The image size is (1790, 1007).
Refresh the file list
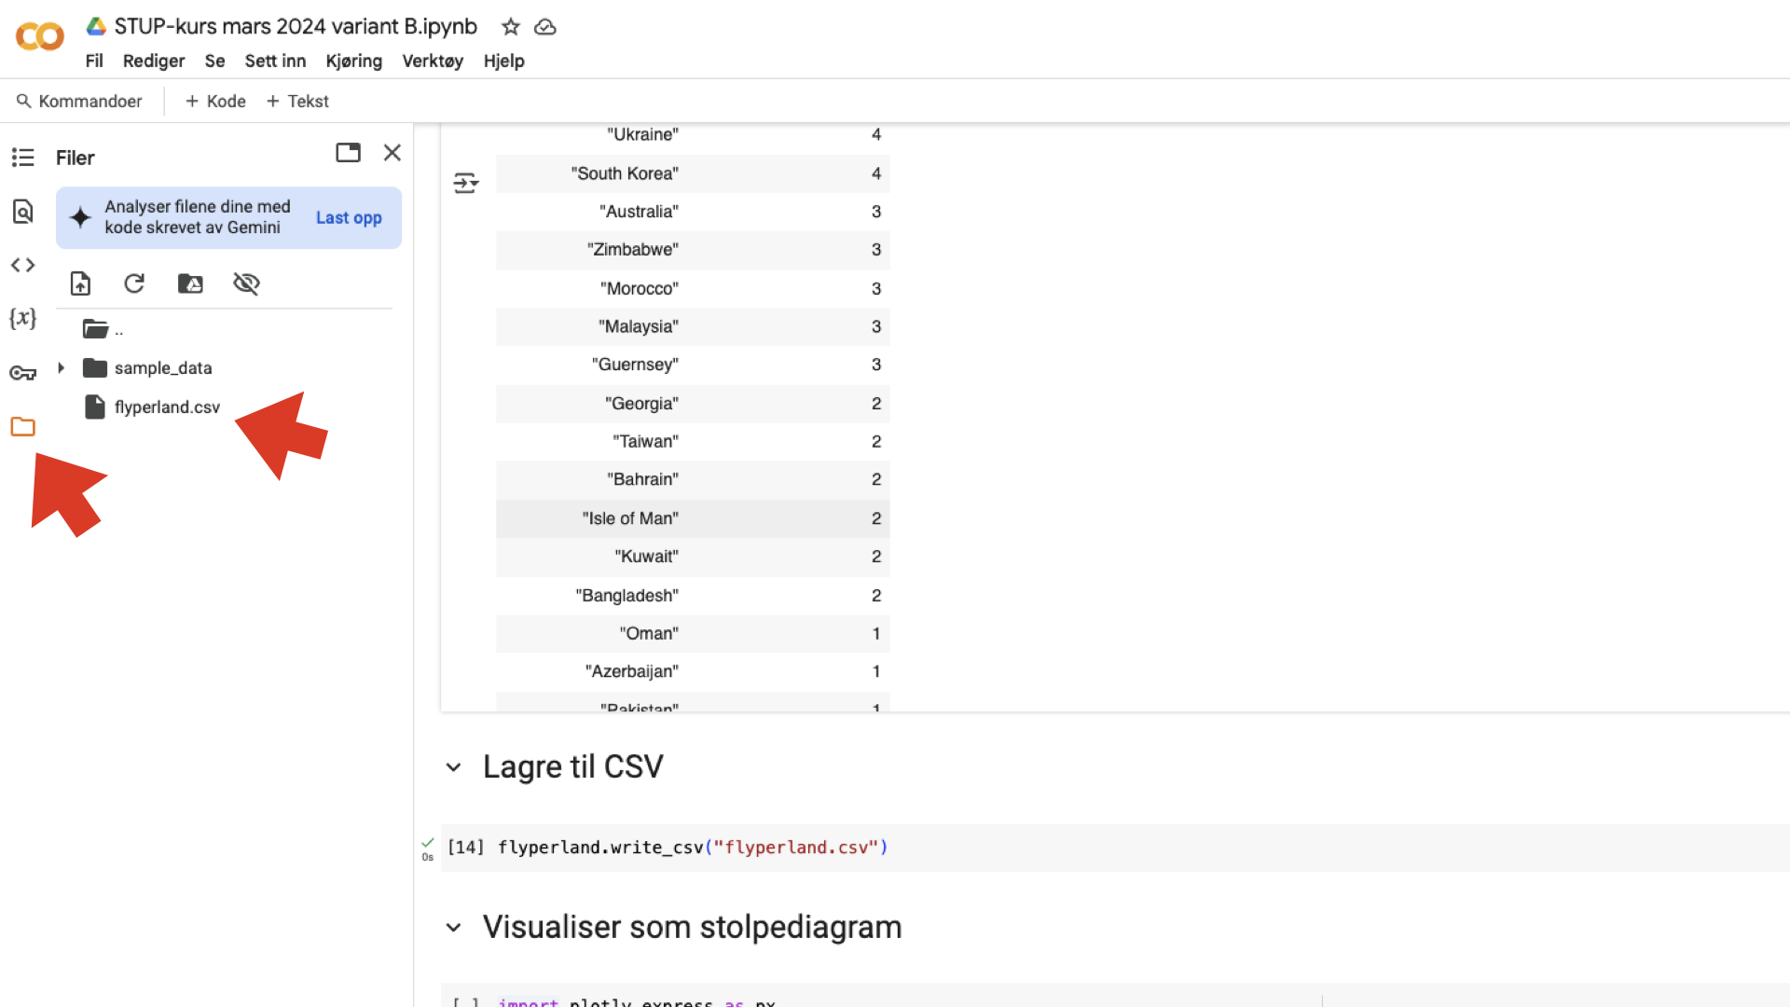(134, 283)
